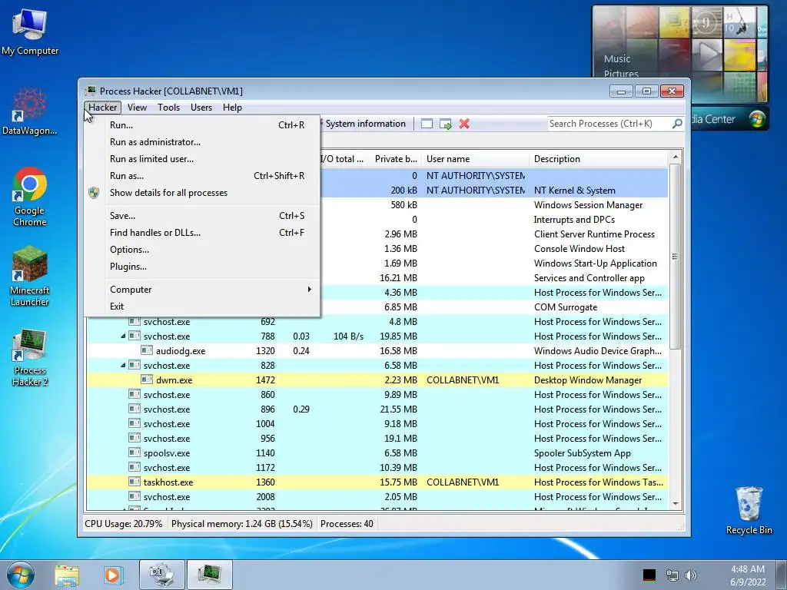Click the Find window and thread icon
Viewport: 787px width, 590px height.
(445, 124)
